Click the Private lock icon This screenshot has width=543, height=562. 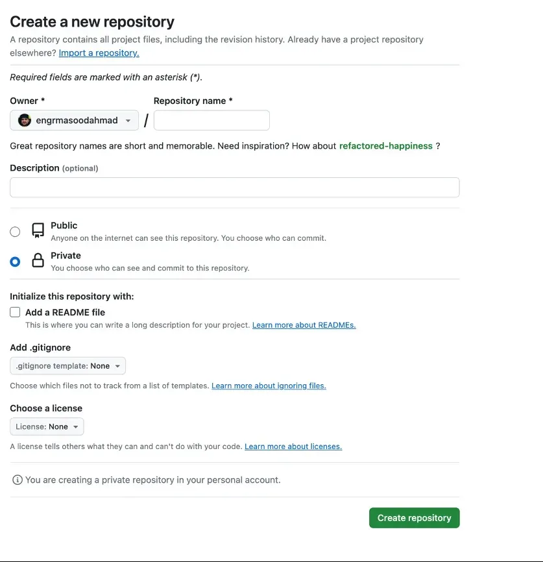click(38, 260)
